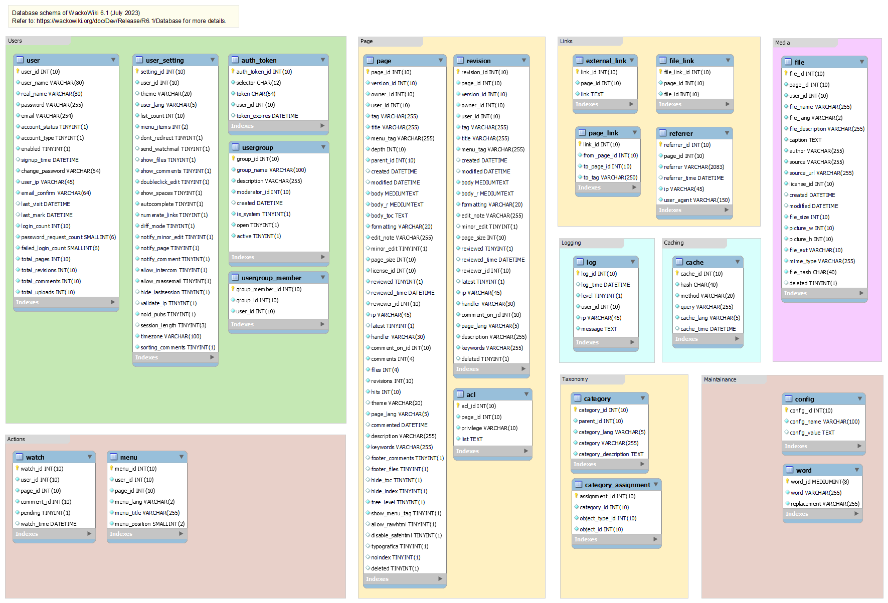Viewport: 888px width, 603px height.
Task: Collapse the page table using its header arrow
Action: (441, 61)
